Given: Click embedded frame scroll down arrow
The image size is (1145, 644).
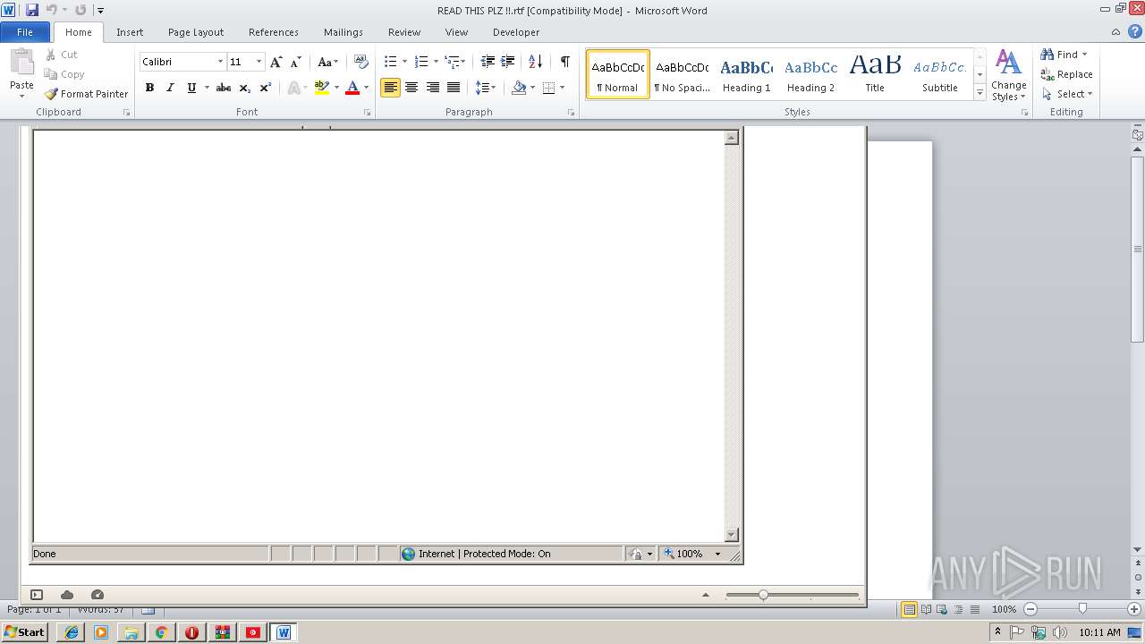Looking at the screenshot, I should click(x=731, y=535).
